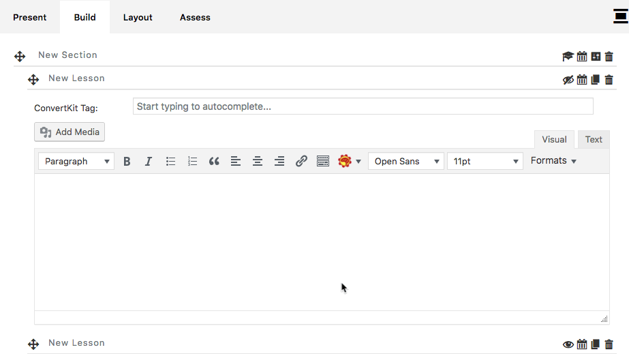
Task: Toggle bold formatting
Action: (127, 162)
